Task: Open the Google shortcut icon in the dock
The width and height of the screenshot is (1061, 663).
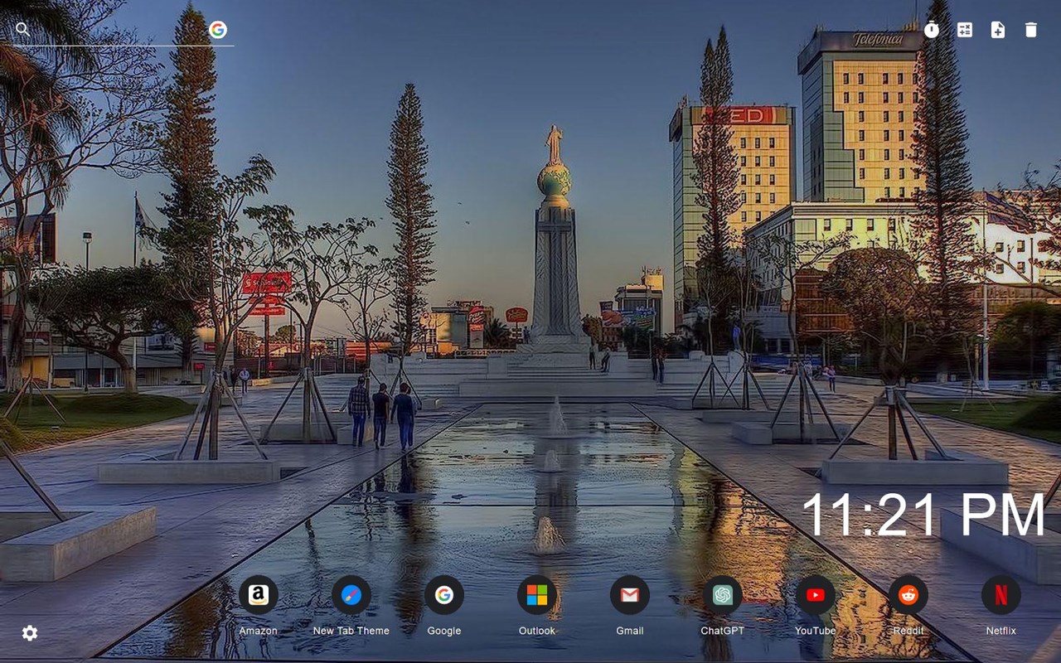Action: [x=444, y=595]
